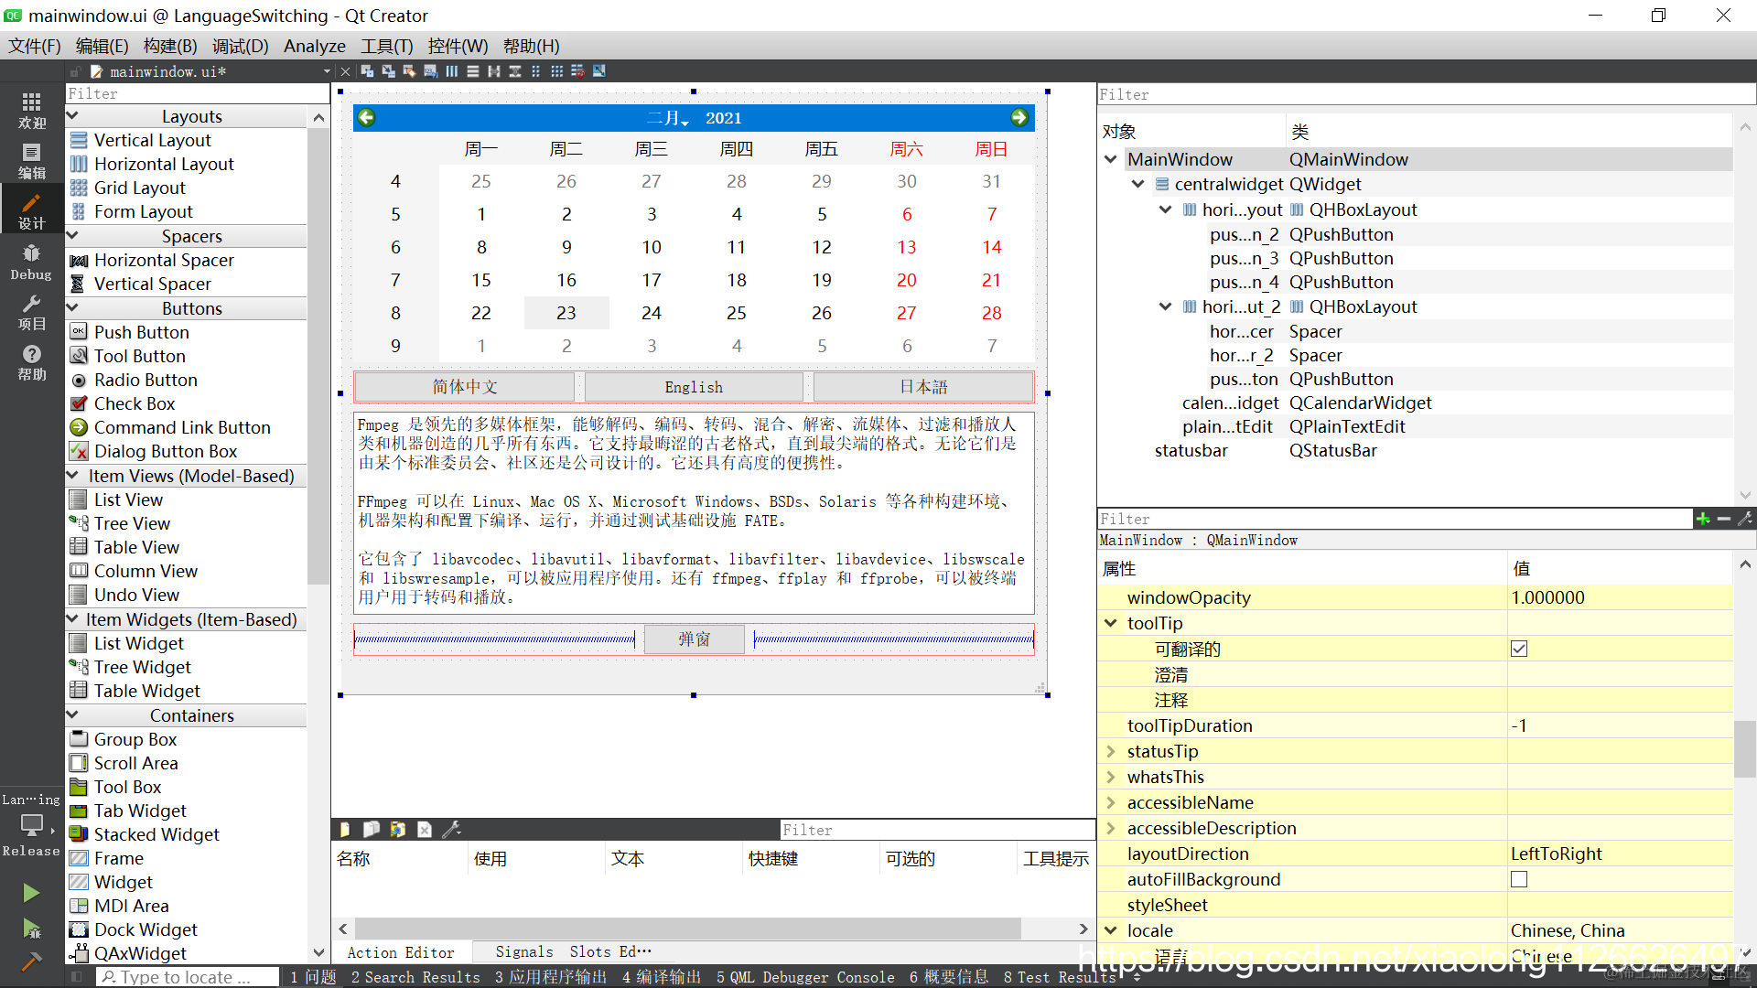The height and width of the screenshot is (988, 1757).
Task: Click the Type to locate search field
Action: 188,977
